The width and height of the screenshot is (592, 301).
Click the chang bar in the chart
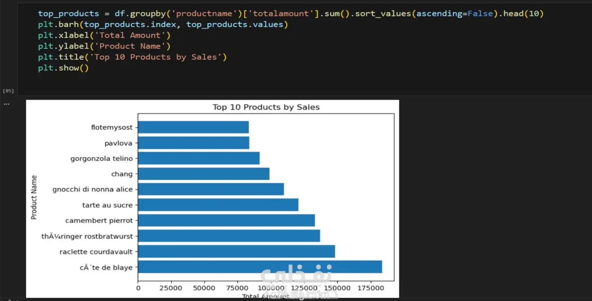pyautogui.click(x=204, y=174)
